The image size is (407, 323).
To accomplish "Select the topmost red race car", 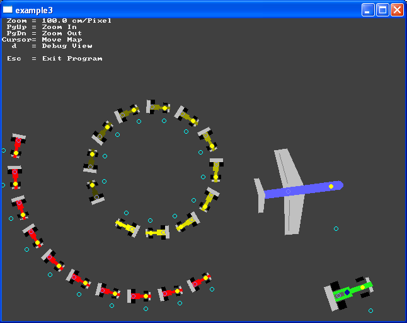I will tap(17, 145).
